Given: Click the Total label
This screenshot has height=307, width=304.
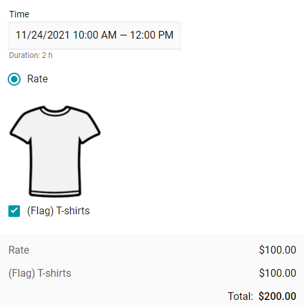Looking at the screenshot, I should click(x=240, y=296).
